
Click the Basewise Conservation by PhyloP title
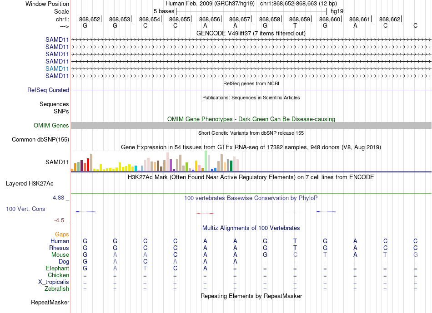point(251,198)
